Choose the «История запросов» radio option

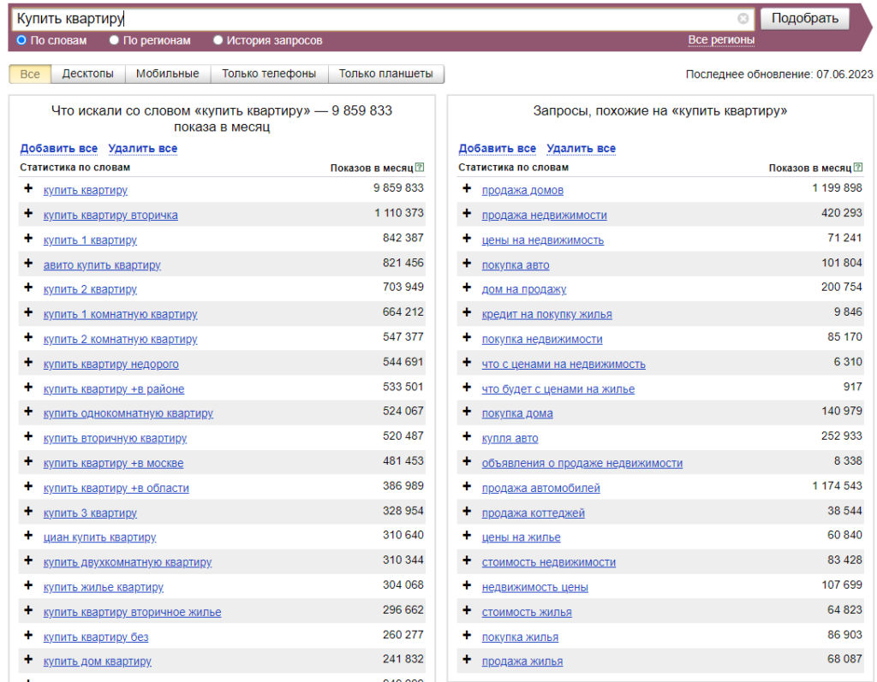tap(218, 40)
